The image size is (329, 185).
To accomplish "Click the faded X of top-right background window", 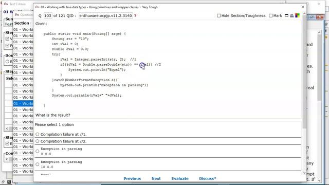I will [319, 4].
